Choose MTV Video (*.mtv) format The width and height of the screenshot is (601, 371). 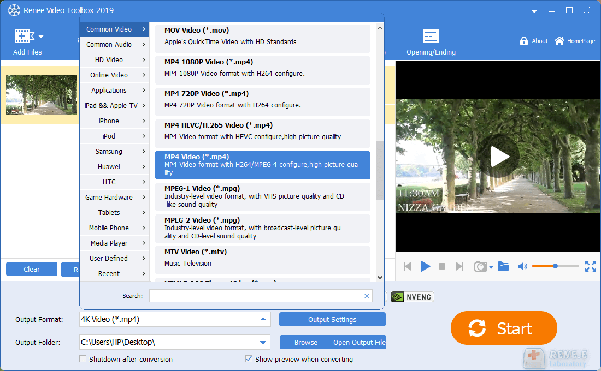pos(263,260)
